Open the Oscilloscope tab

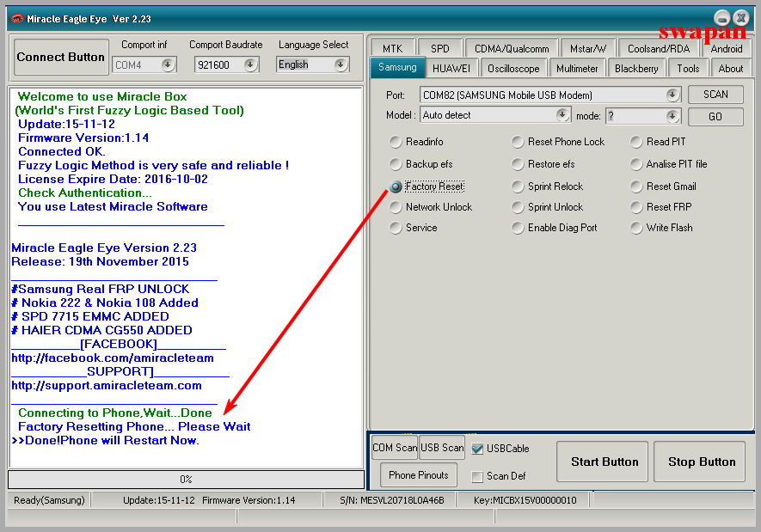pyautogui.click(x=513, y=69)
